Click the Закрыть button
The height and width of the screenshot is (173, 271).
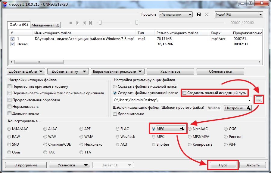pos(253,165)
